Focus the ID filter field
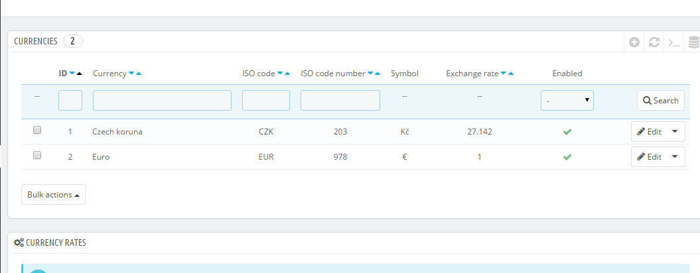The image size is (700, 273). 70,100
